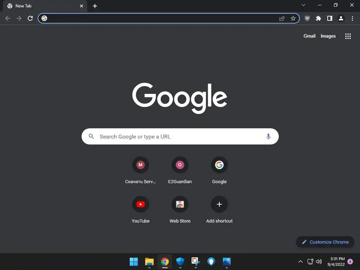This screenshot has height=270, width=360.
Task: Open the Web Store shortcut
Action: (180, 210)
